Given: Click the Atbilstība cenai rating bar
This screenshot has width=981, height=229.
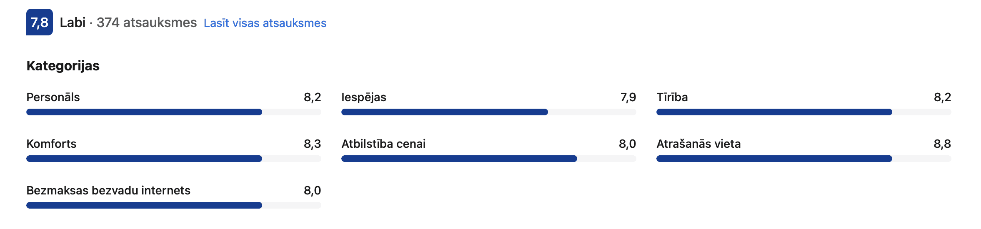Looking at the screenshot, I should pyautogui.click(x=489, y=159).
